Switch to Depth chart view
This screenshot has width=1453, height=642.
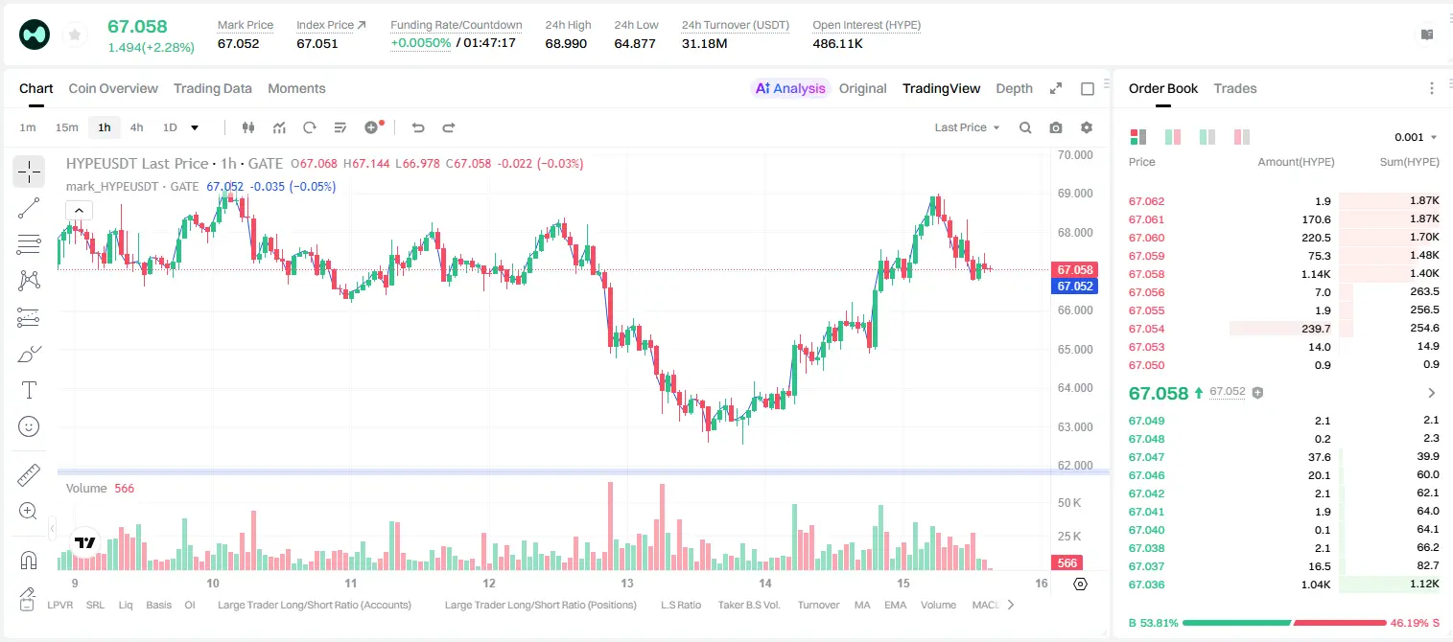click(x=1014, y=88)
